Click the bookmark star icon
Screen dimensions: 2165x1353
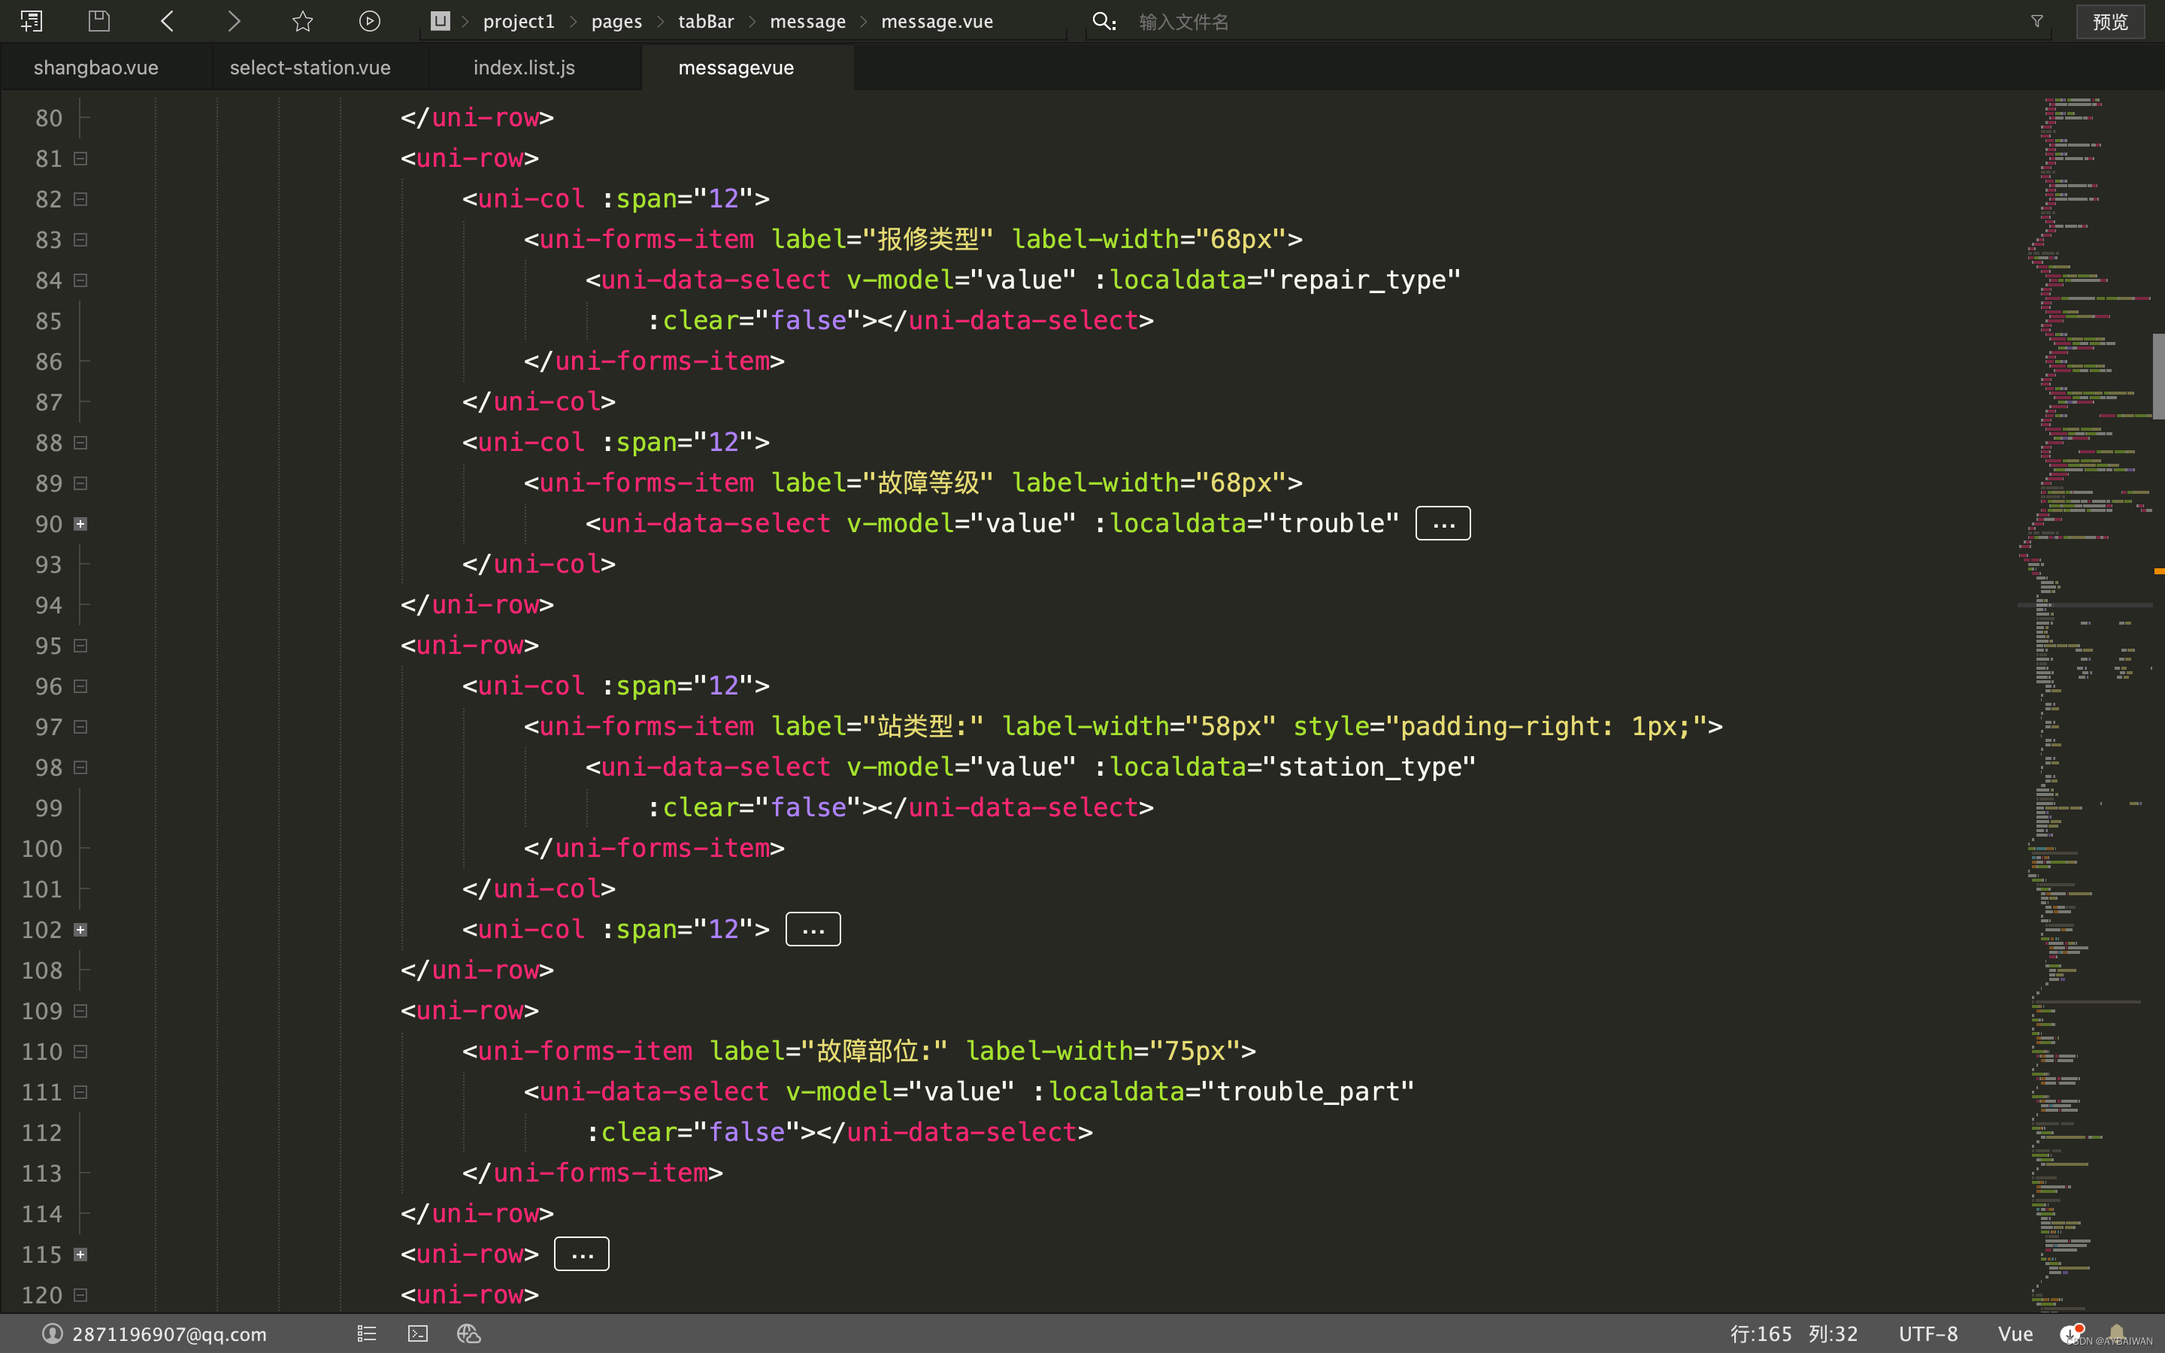pos(302,20)
